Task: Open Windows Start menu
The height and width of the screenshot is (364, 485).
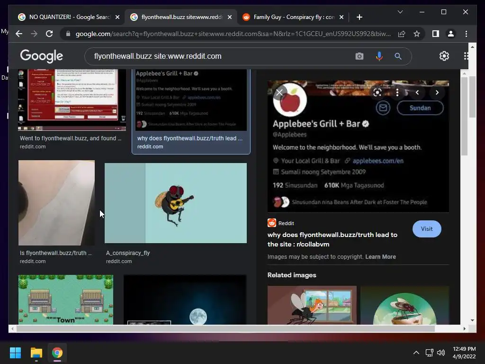Action: tap(15, 353)
